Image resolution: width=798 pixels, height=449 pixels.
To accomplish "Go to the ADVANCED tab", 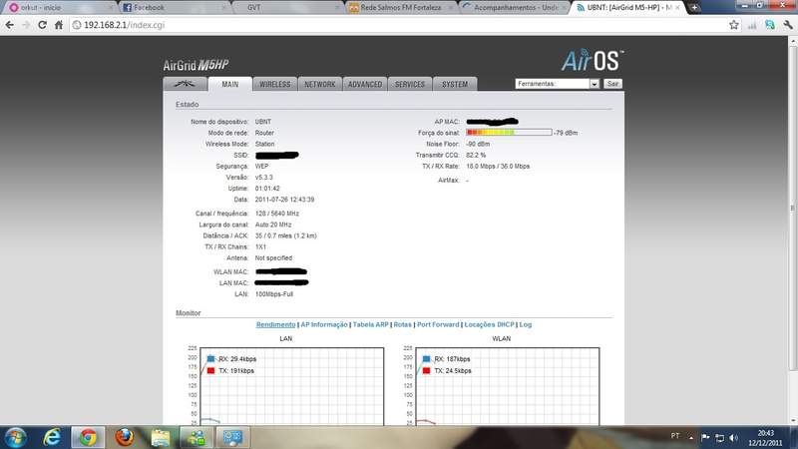I will [x=365, y=84].
